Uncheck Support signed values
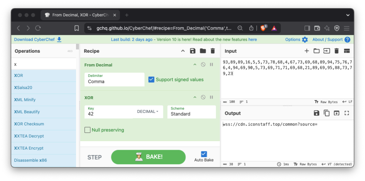Screen dimensions: 365x181 pos(151,80)
